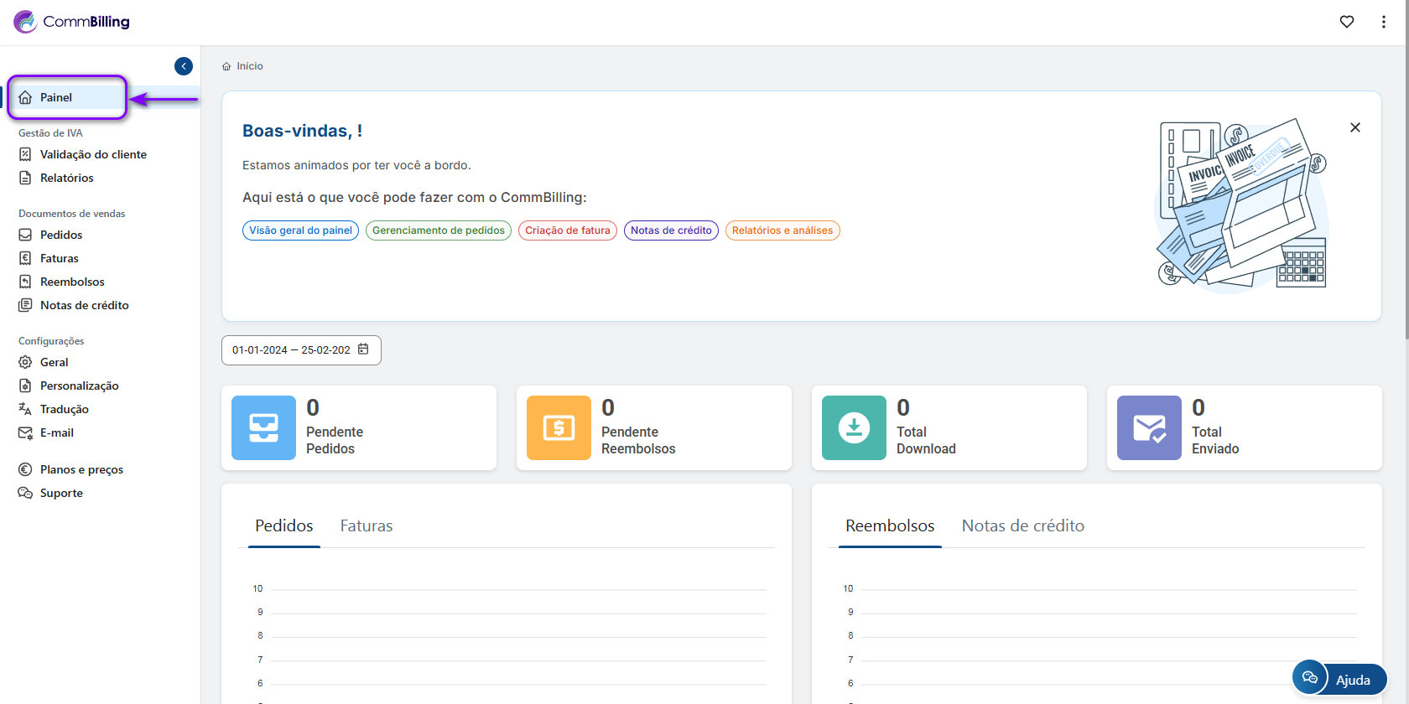Close the welcome banner

click(x=1355, y=127)
